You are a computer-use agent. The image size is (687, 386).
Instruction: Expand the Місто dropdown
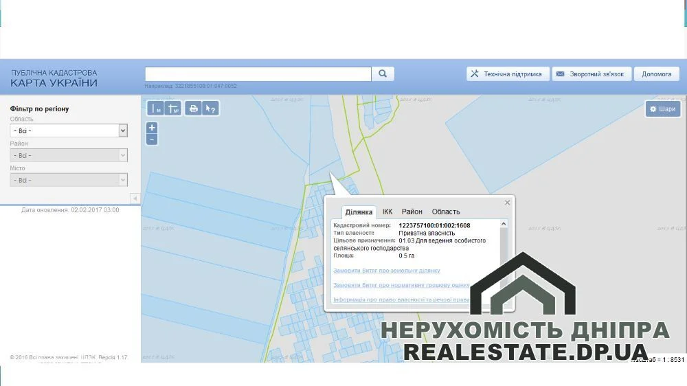(69, 180)
